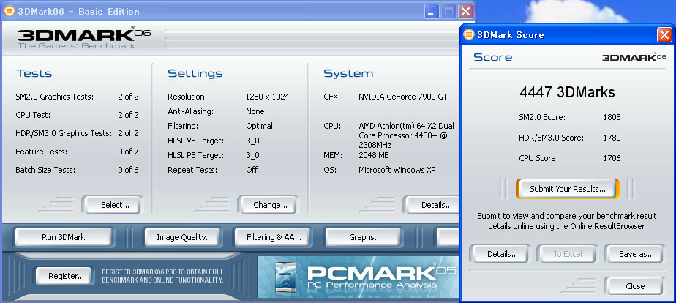This screenshot has width=676, height=303.
Task: Click the 3DMark Score window title icon
Action: tap(469, 35)
